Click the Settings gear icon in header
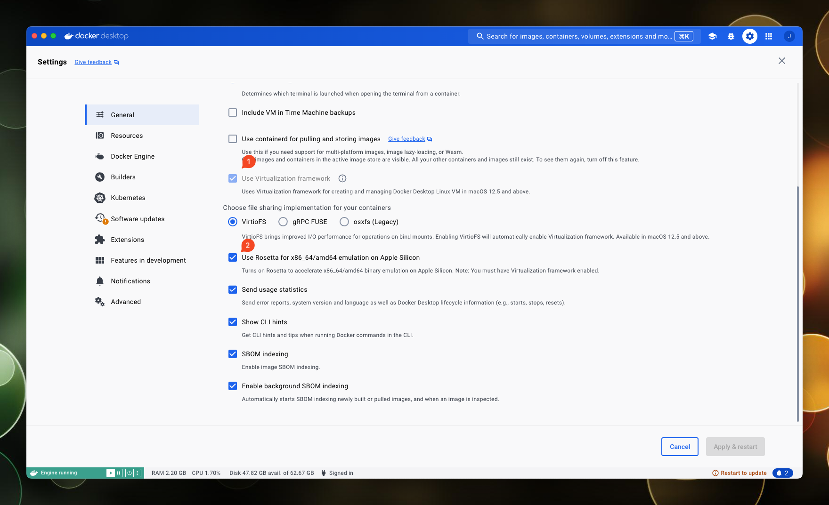The width and height of the screenshot is (829, 505). [750, 36]
